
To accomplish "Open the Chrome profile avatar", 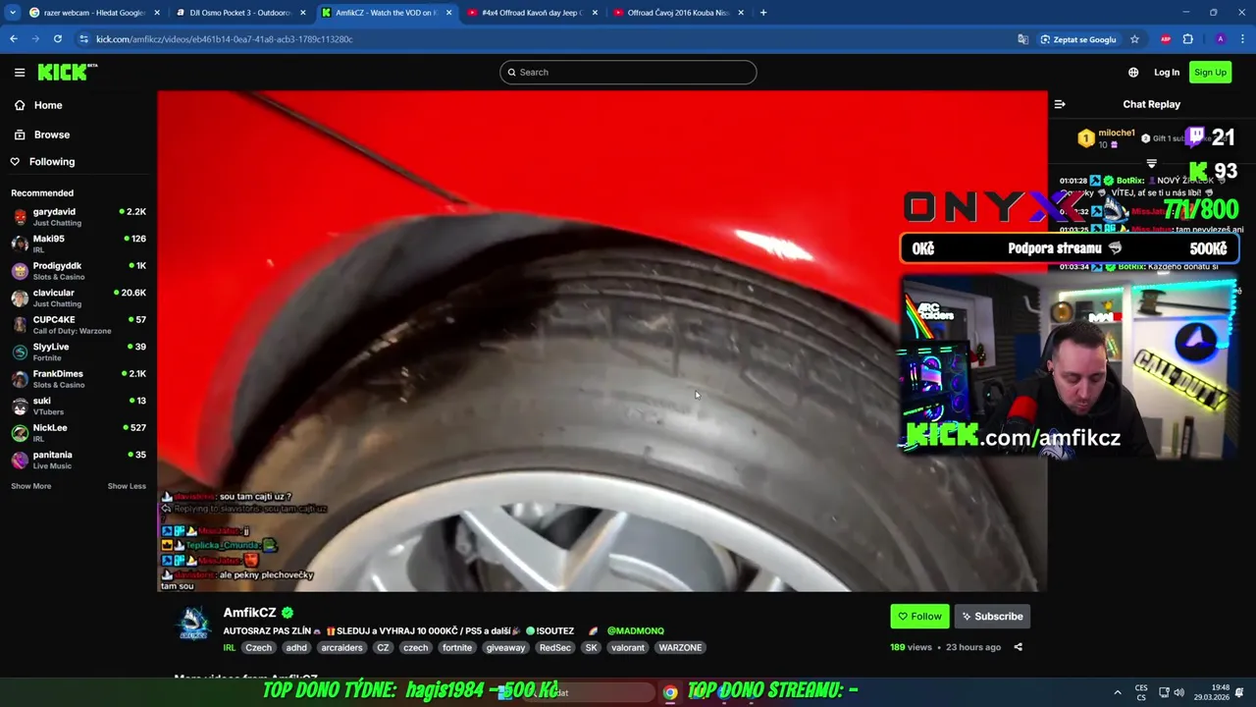I will [x=1220, y=39].
